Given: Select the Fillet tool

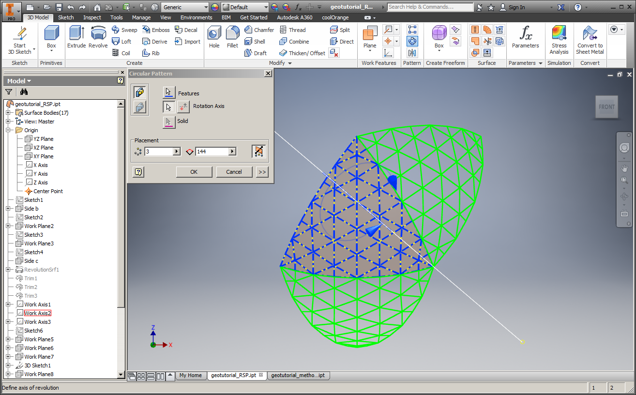Looking at the screenshot, I should (x=232, y=37).
